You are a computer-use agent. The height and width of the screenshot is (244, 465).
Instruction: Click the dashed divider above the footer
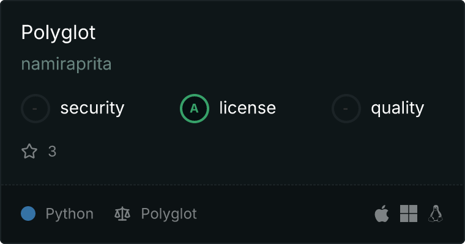[x=232, y=184]
